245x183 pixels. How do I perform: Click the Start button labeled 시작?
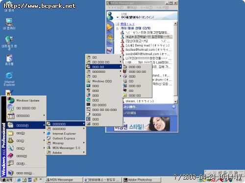(7, 180)
